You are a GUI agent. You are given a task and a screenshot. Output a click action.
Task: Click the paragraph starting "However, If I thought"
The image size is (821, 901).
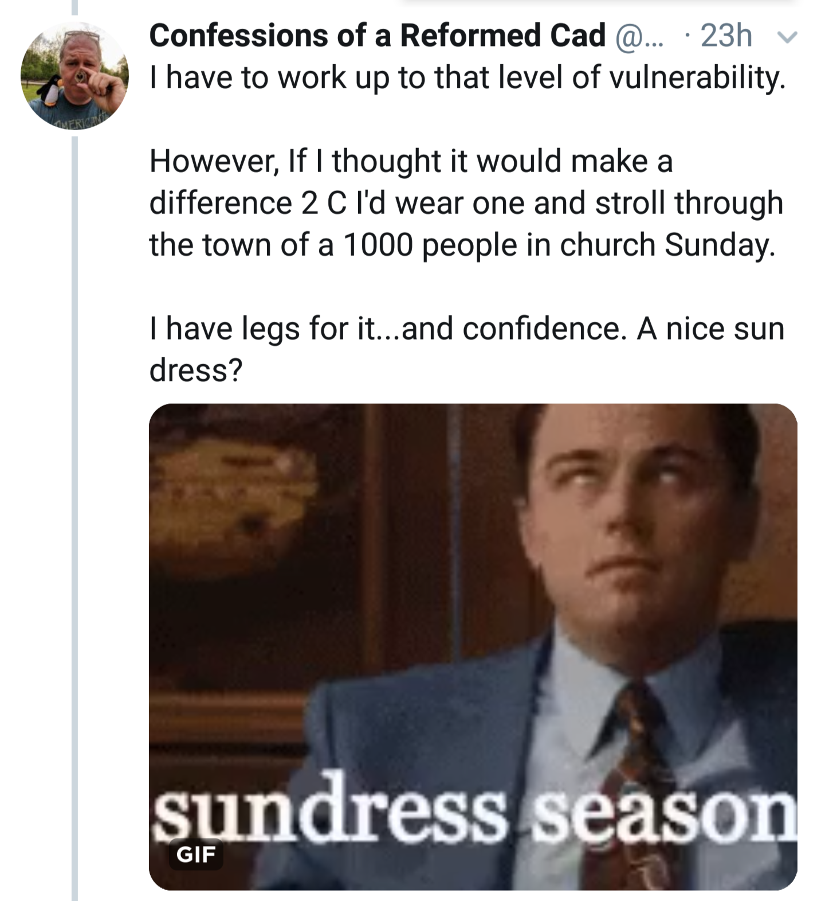click(465, 202)
